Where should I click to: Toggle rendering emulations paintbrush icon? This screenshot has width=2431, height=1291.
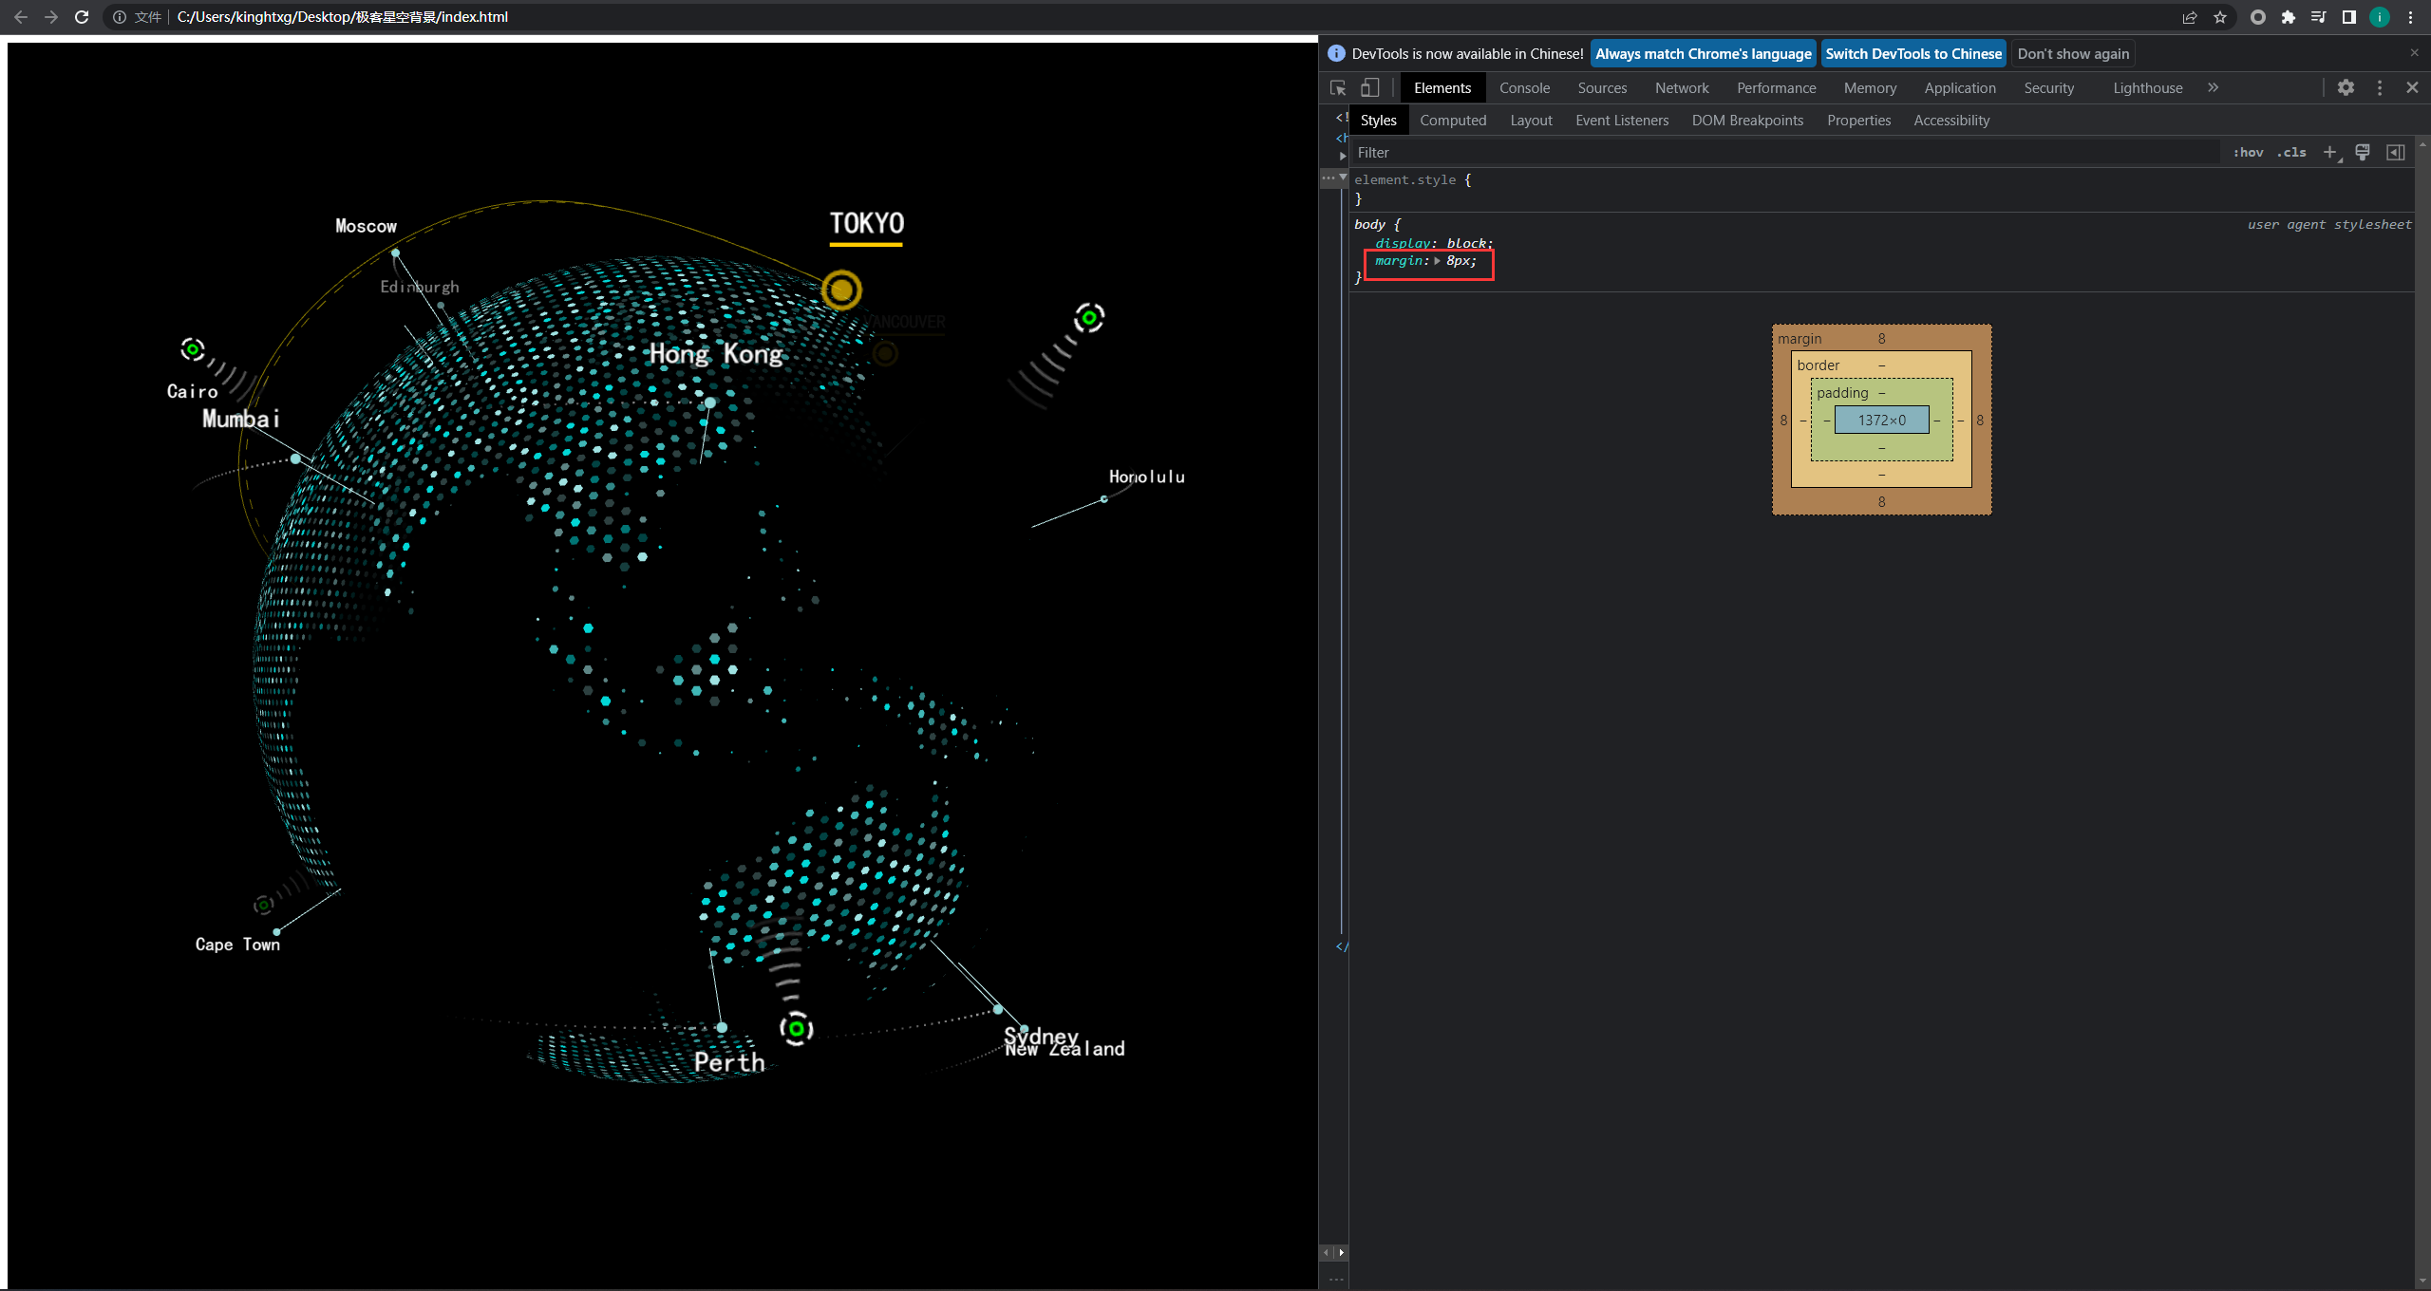click(2363, 152)
